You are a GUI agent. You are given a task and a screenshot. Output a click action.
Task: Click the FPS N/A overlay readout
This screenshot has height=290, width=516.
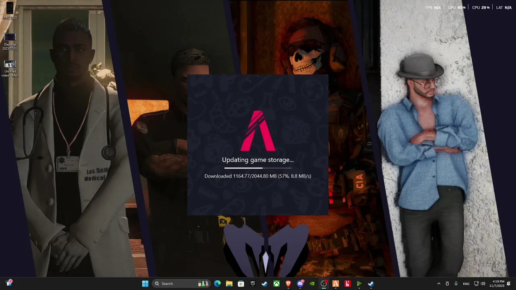tap(433, 8)
